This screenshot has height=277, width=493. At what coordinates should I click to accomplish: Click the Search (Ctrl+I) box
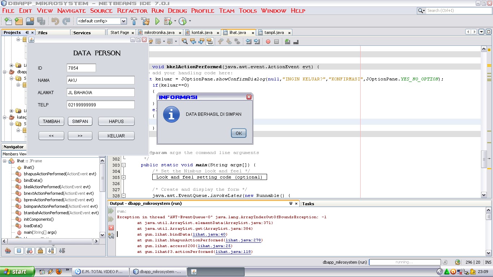pyautogui.click(x=454, y=10)
